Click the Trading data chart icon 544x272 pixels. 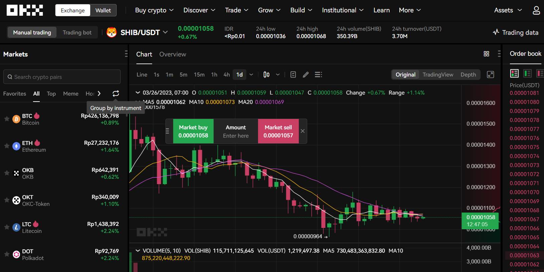click(496, 32)
